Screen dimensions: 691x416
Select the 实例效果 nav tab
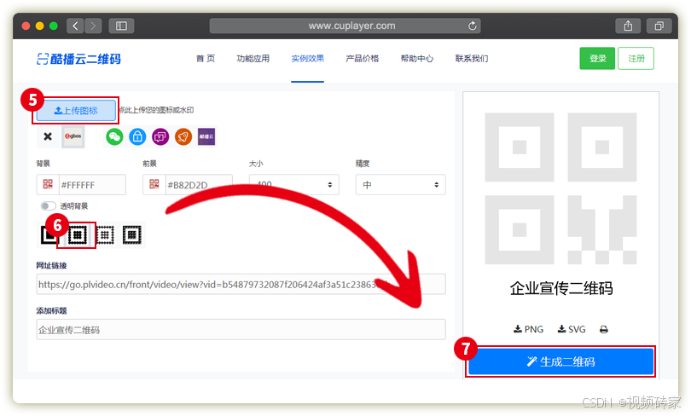tap(308, 59)
